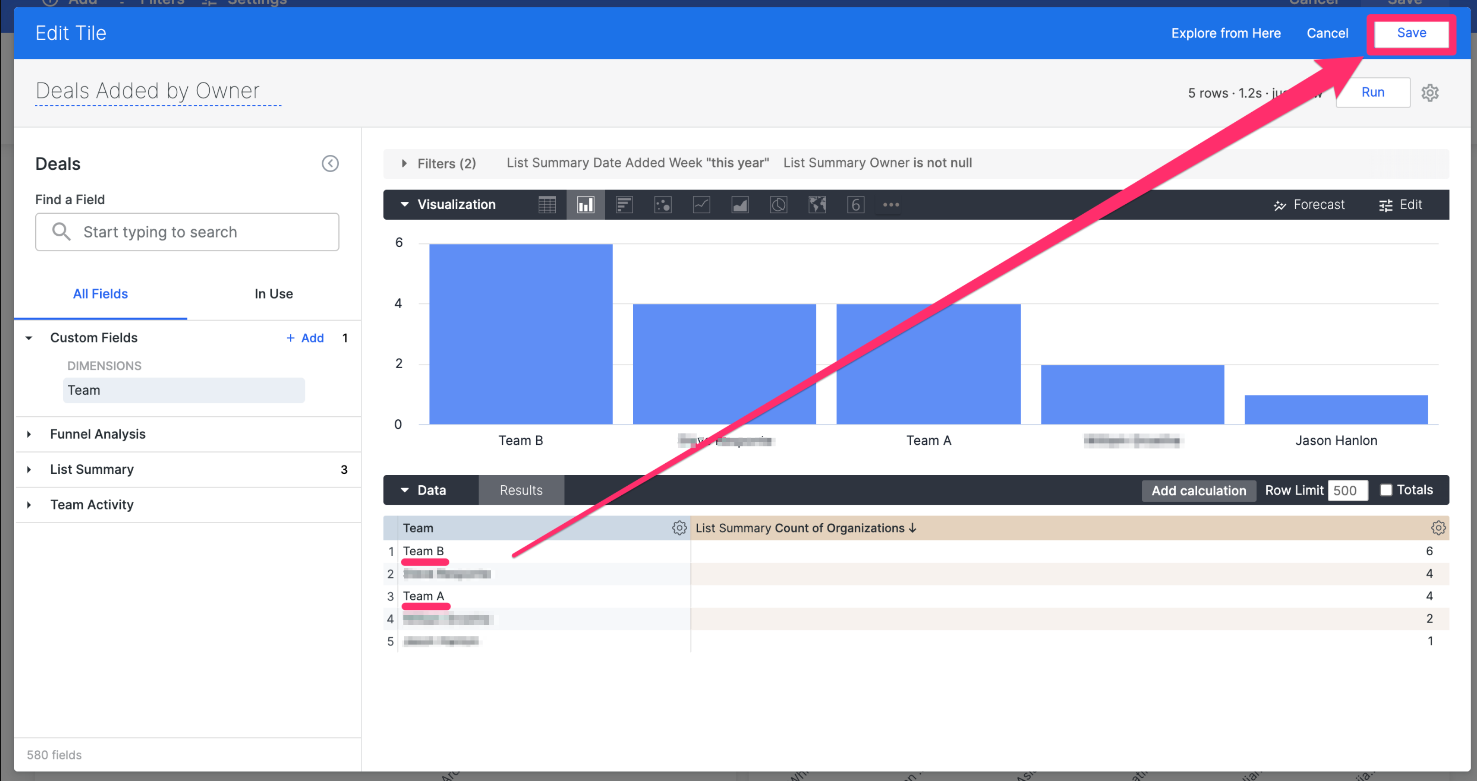The width and height of the screenshot is (1477, 781).
Task: Switch to the area chart visualization
Action: click(740, 205)
